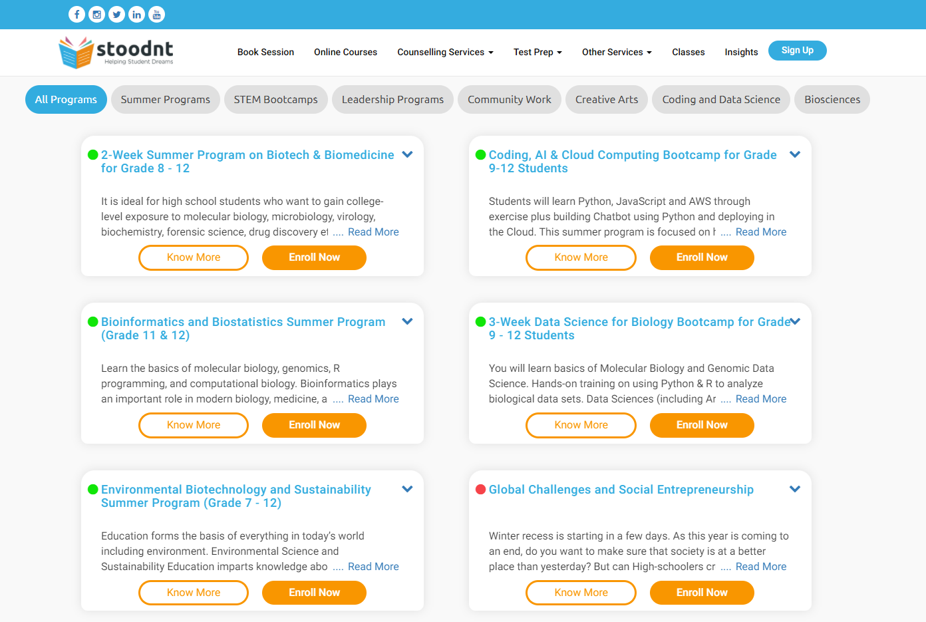This screenshot has height=622, width=926.
Task: Click the Sign Up button
Action: coord(797,51)
